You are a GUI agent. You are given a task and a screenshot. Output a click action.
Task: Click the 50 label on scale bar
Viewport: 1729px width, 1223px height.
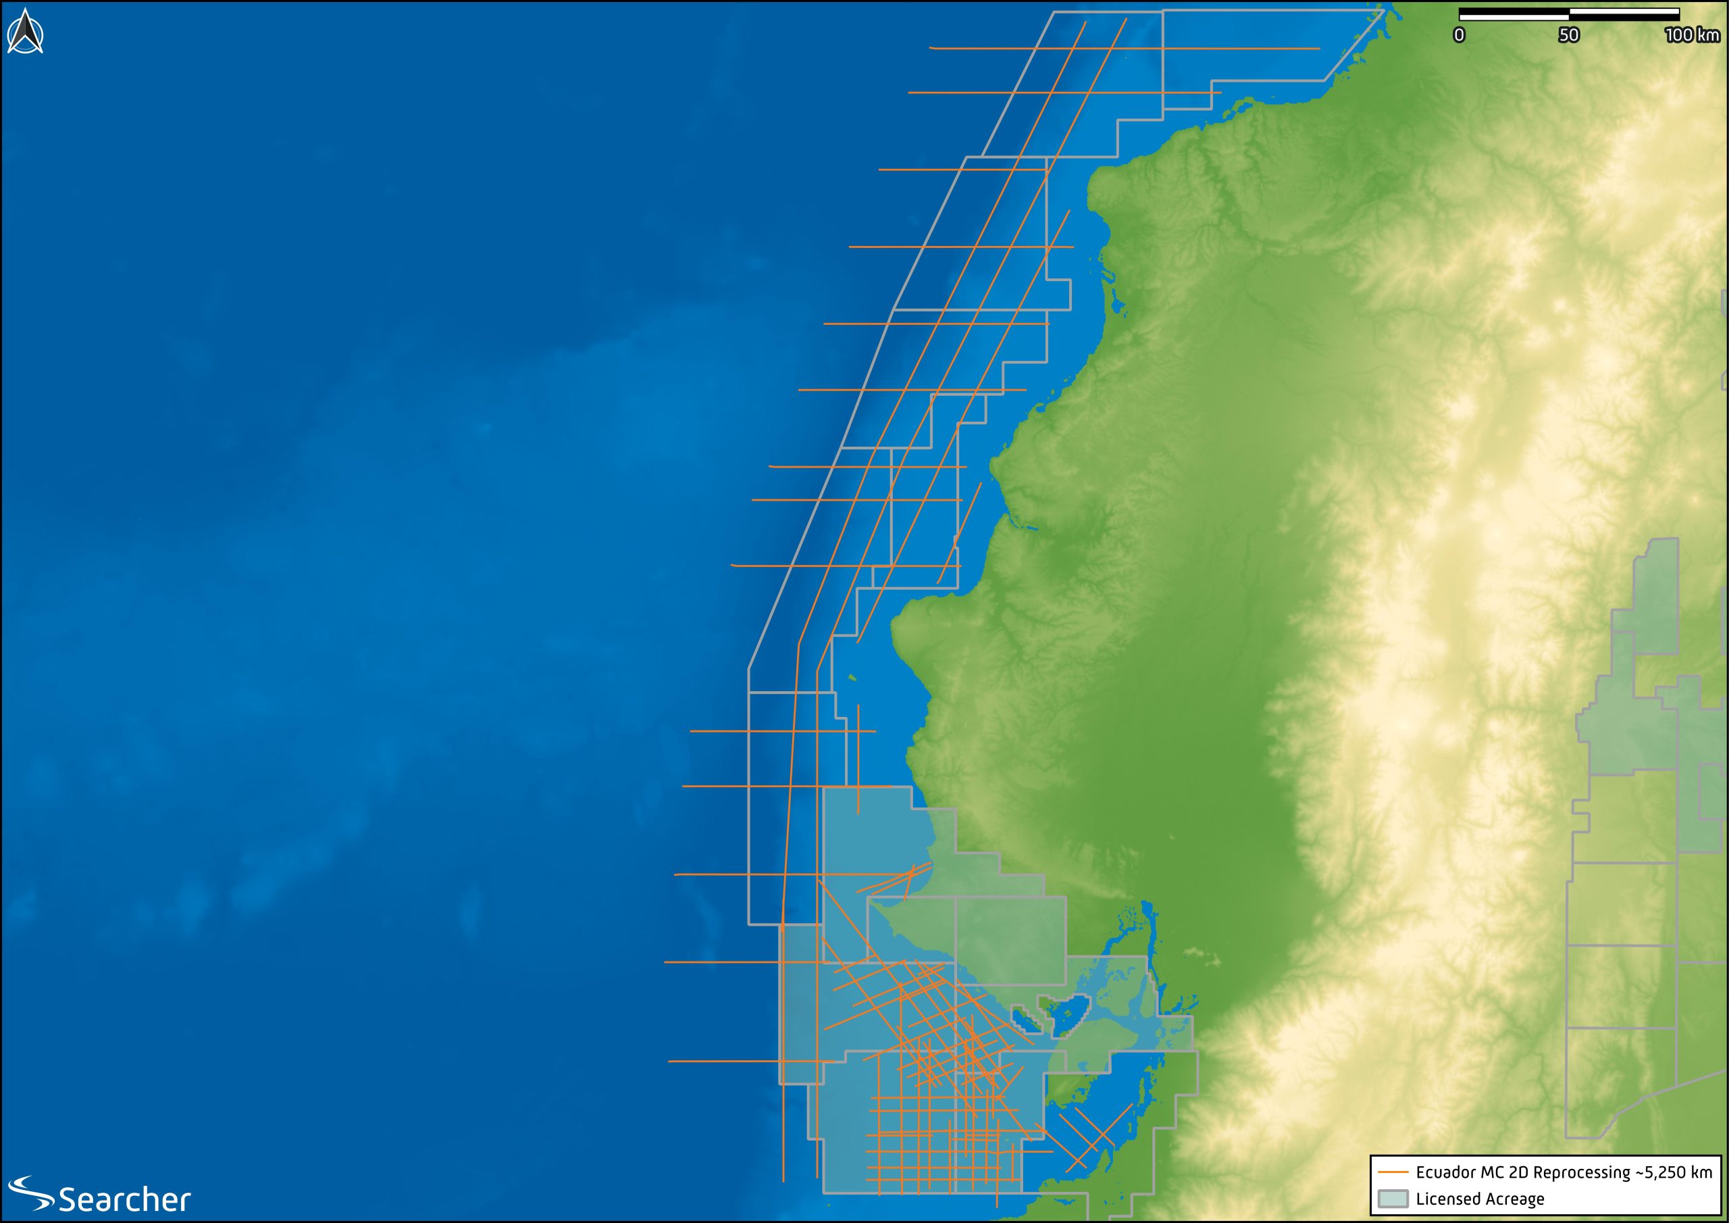tap(1569, 35)
